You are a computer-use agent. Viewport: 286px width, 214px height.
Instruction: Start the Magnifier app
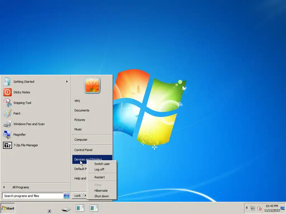[35, 135]
